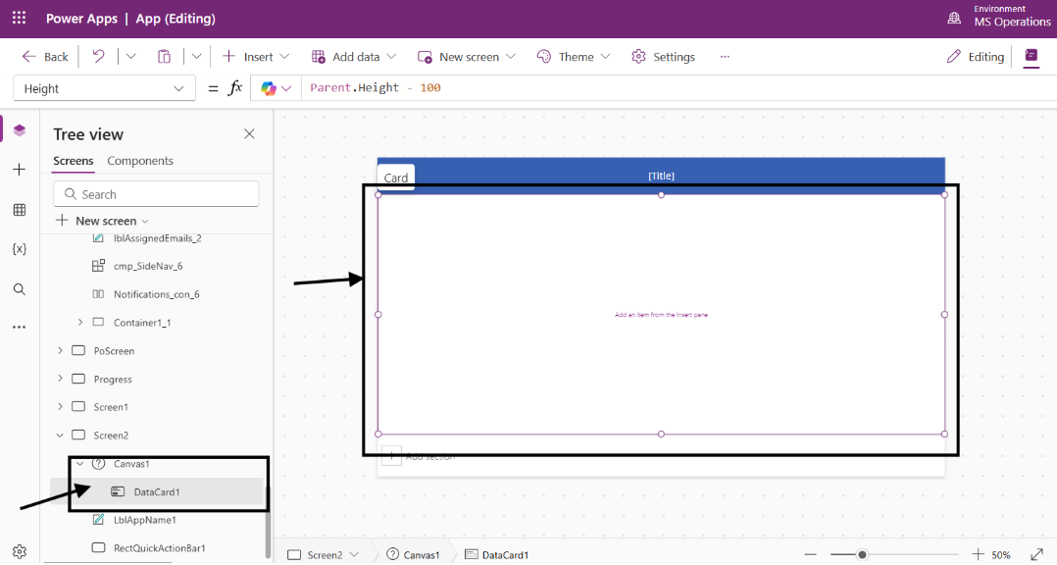The height and width of the screenshot is (565, 1057).
Task: Open the Data panel icon
Action: pos(19,209)
